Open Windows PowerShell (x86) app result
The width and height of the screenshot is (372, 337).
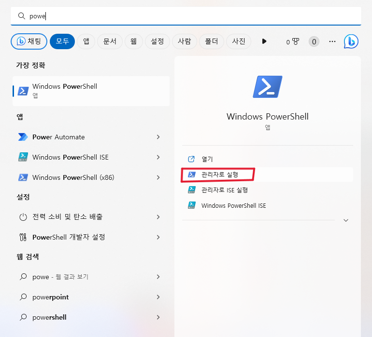pyautogui.click(x=91, y=177)
